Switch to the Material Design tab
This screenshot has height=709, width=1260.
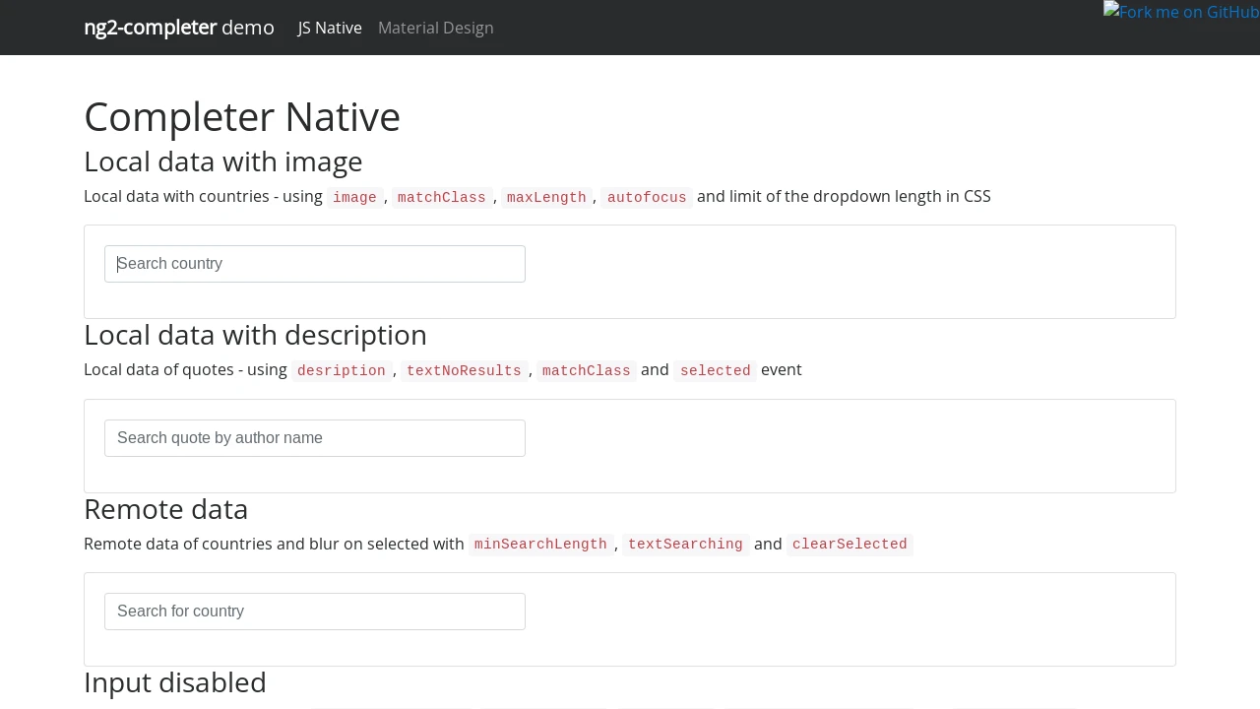436,28
